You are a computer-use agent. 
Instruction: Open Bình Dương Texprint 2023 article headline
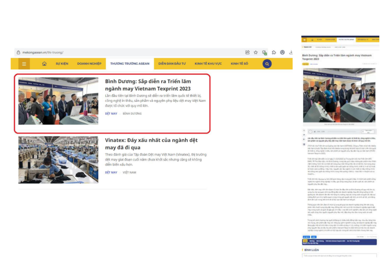148,85
